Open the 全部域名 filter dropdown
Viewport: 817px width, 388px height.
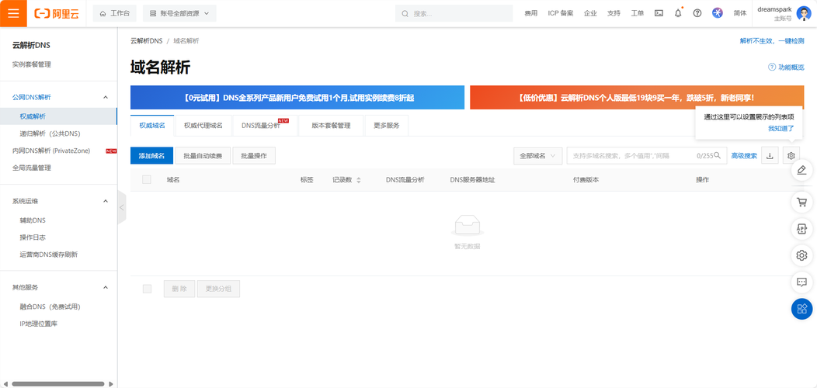(537, 155)
